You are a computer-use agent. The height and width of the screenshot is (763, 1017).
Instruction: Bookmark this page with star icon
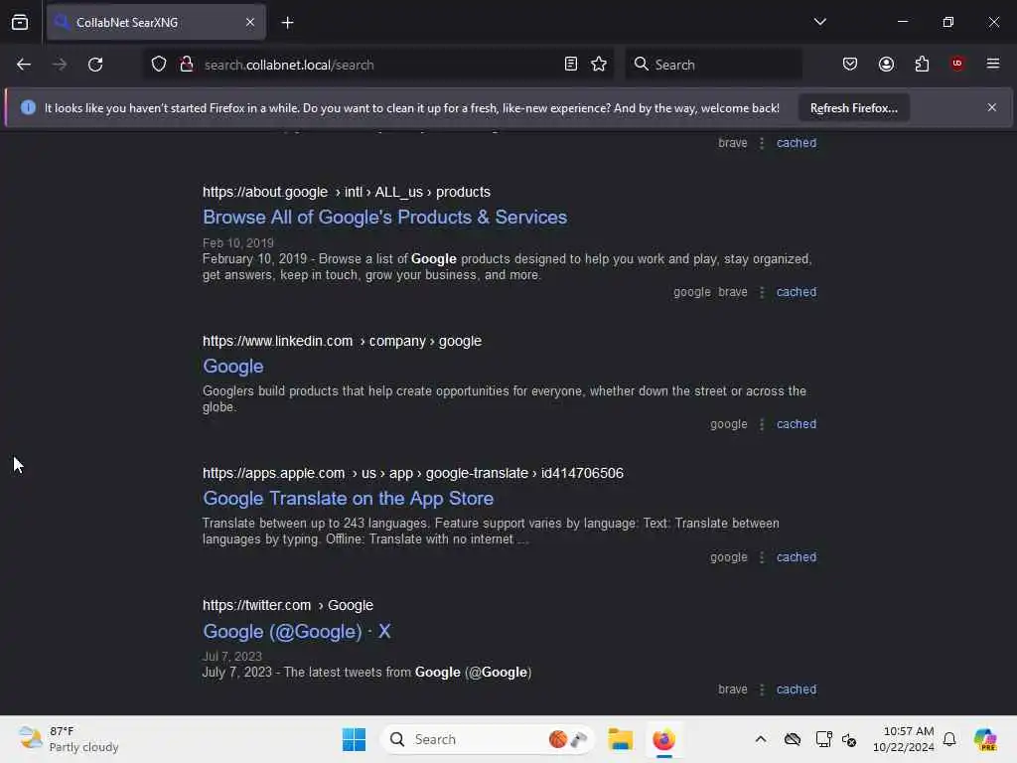599,65
